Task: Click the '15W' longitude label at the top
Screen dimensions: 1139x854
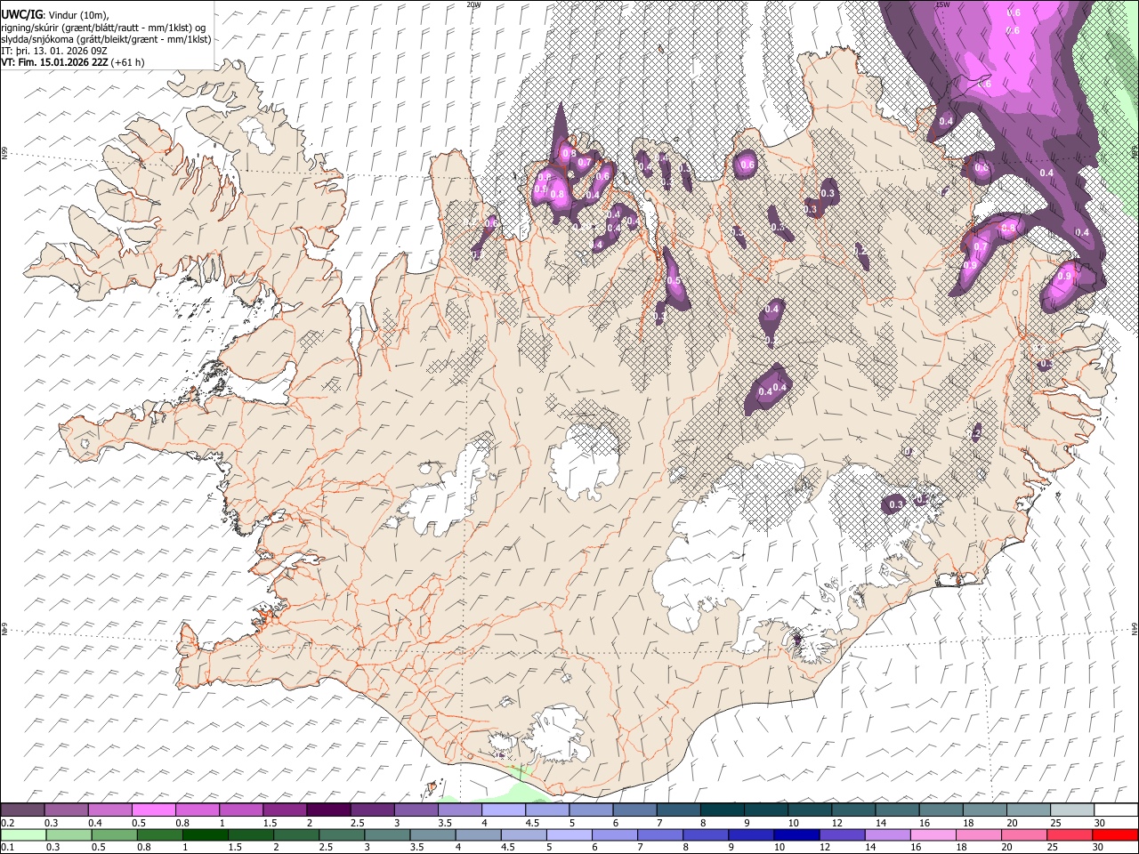Action: click(942, 4)
